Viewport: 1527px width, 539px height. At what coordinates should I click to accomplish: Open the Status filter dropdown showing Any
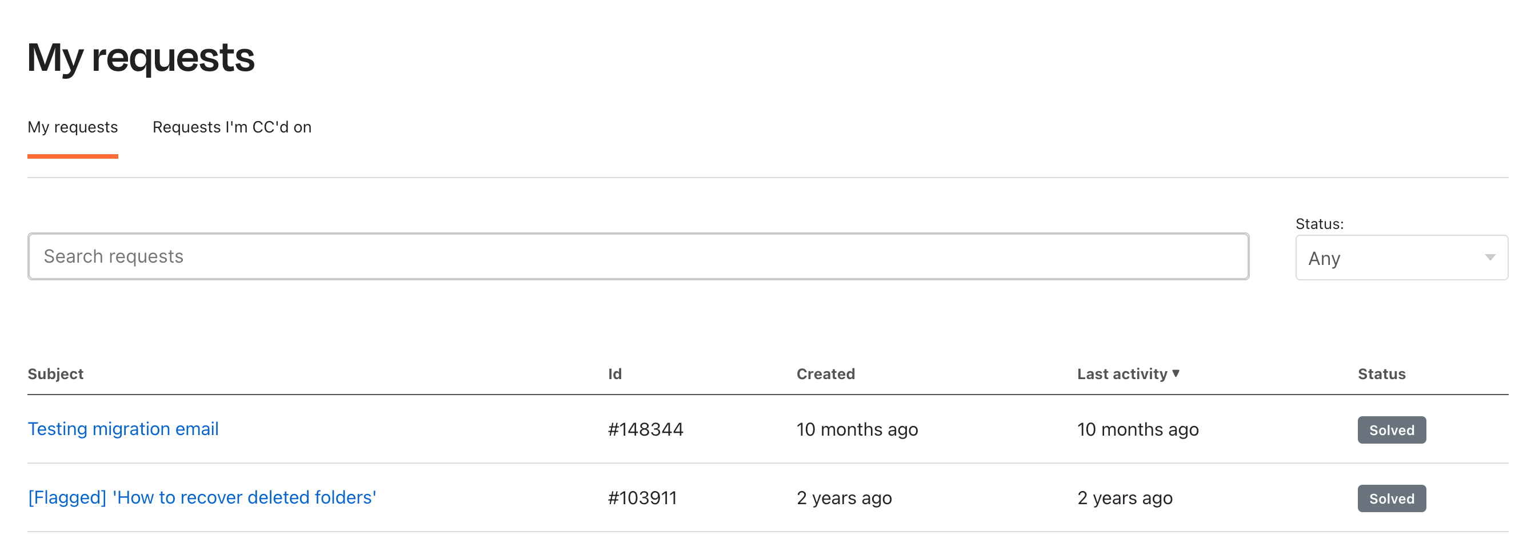click(1401, 258)
